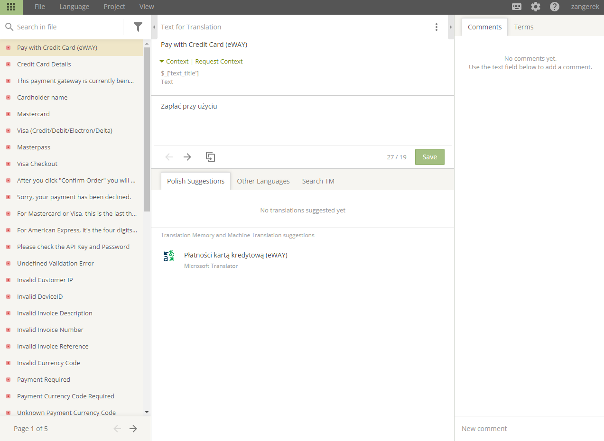This screenshot has height=441, width=604.
Task: Open the Project menu
Action: 114,7
